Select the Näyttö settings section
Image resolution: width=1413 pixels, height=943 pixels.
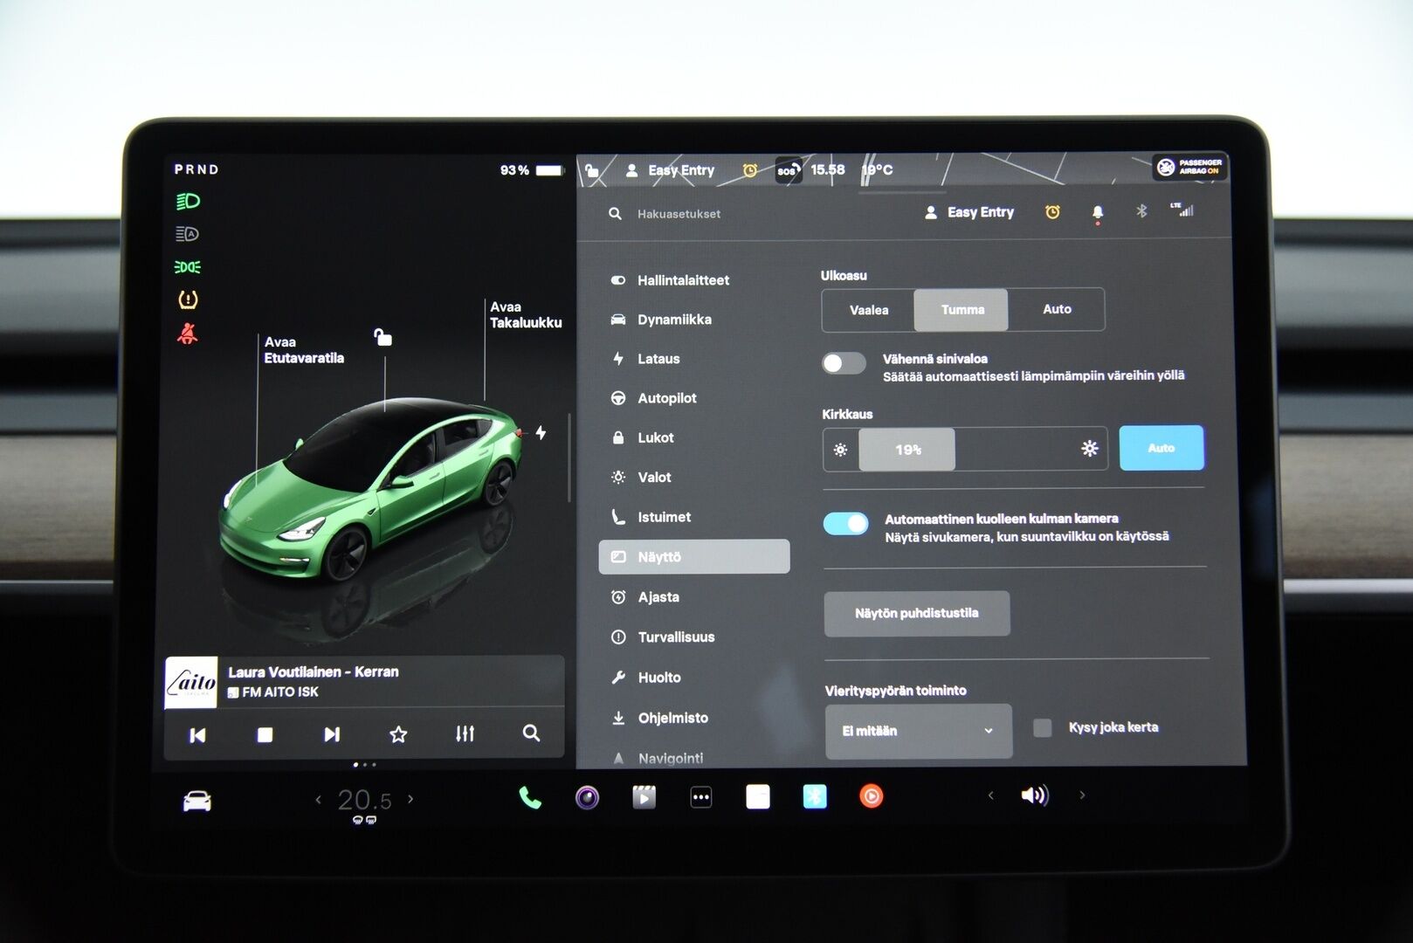[x=693, y=556]
